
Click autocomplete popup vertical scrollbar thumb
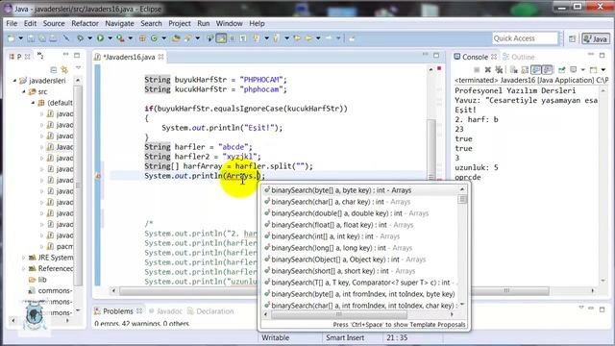click(462, 199)
